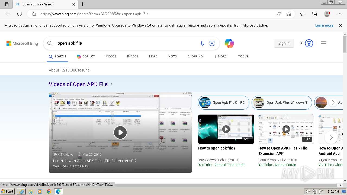Open volume control in system tray

tap(308, 191)
